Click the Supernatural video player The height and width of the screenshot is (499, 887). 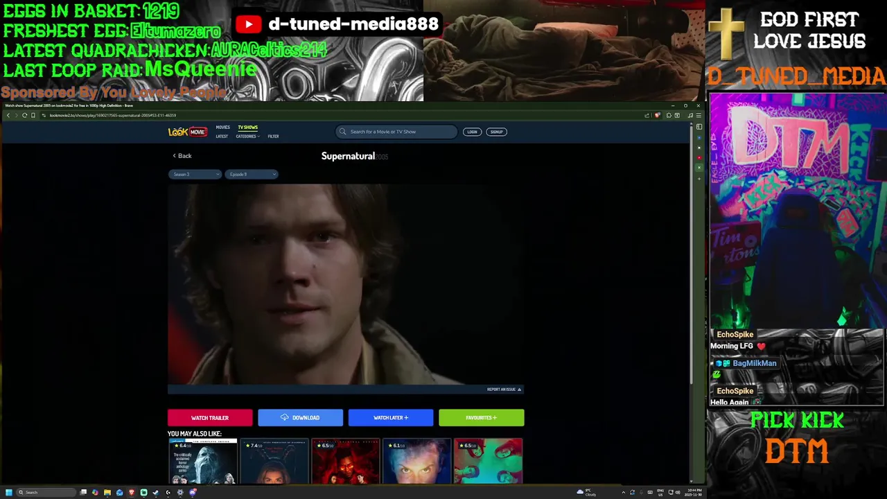pos(345,284)
